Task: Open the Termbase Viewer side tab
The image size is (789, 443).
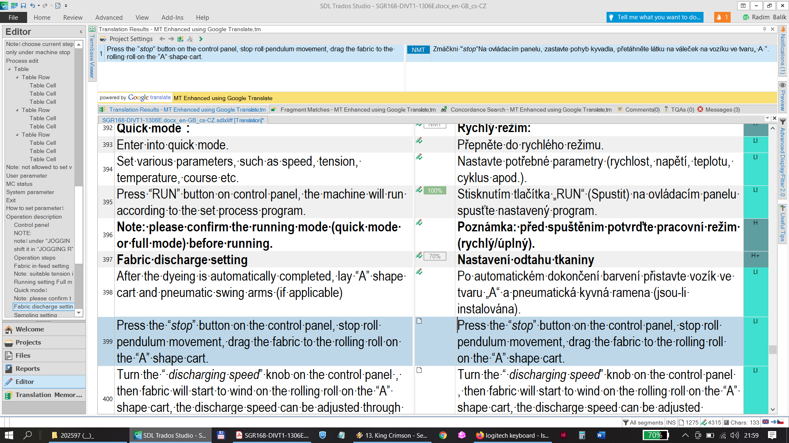Action: click(x=92, y=53)
